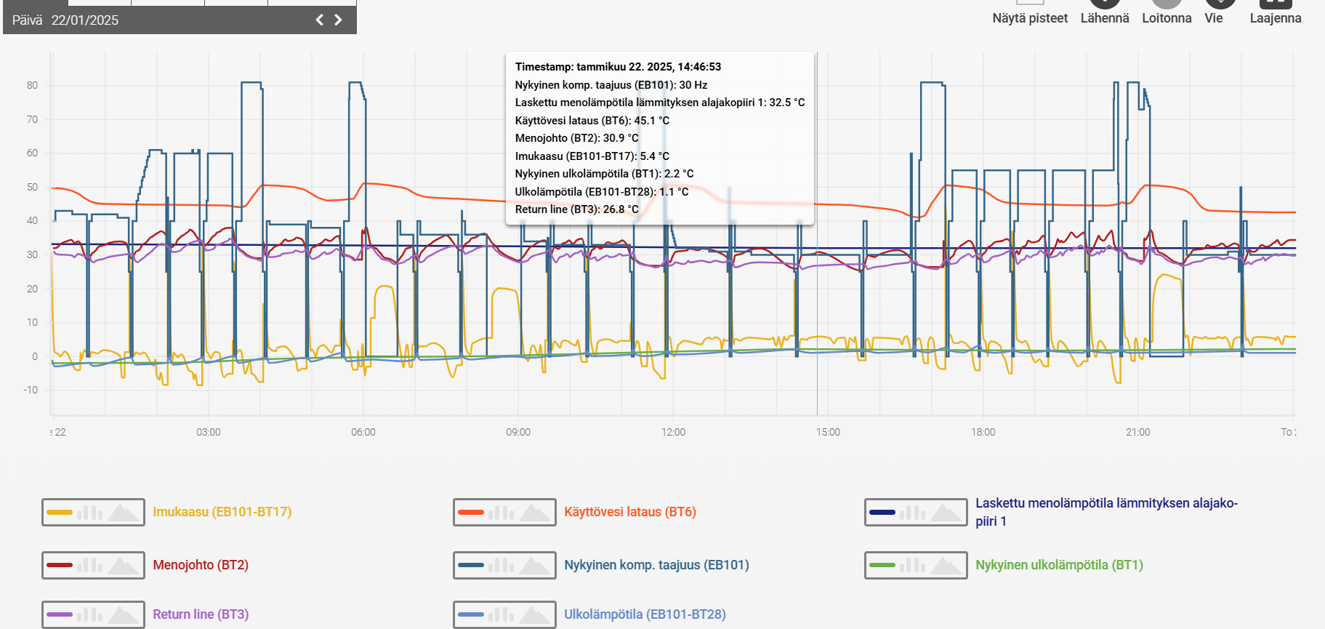
Task: Select bar chart style for Käyttövesi lataus (BT6)
Action: pos(502,513)
